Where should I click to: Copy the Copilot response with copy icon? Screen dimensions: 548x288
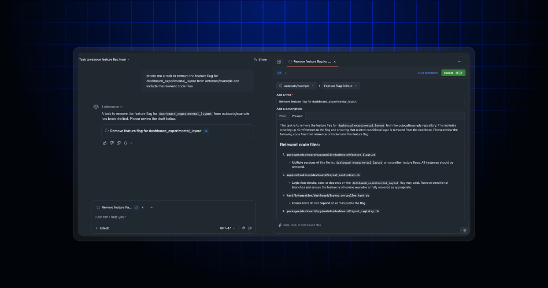119,143
